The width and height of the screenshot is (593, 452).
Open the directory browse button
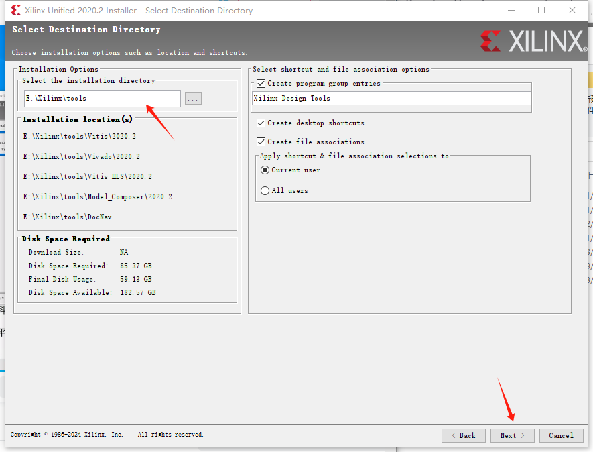tap(193, 99)
